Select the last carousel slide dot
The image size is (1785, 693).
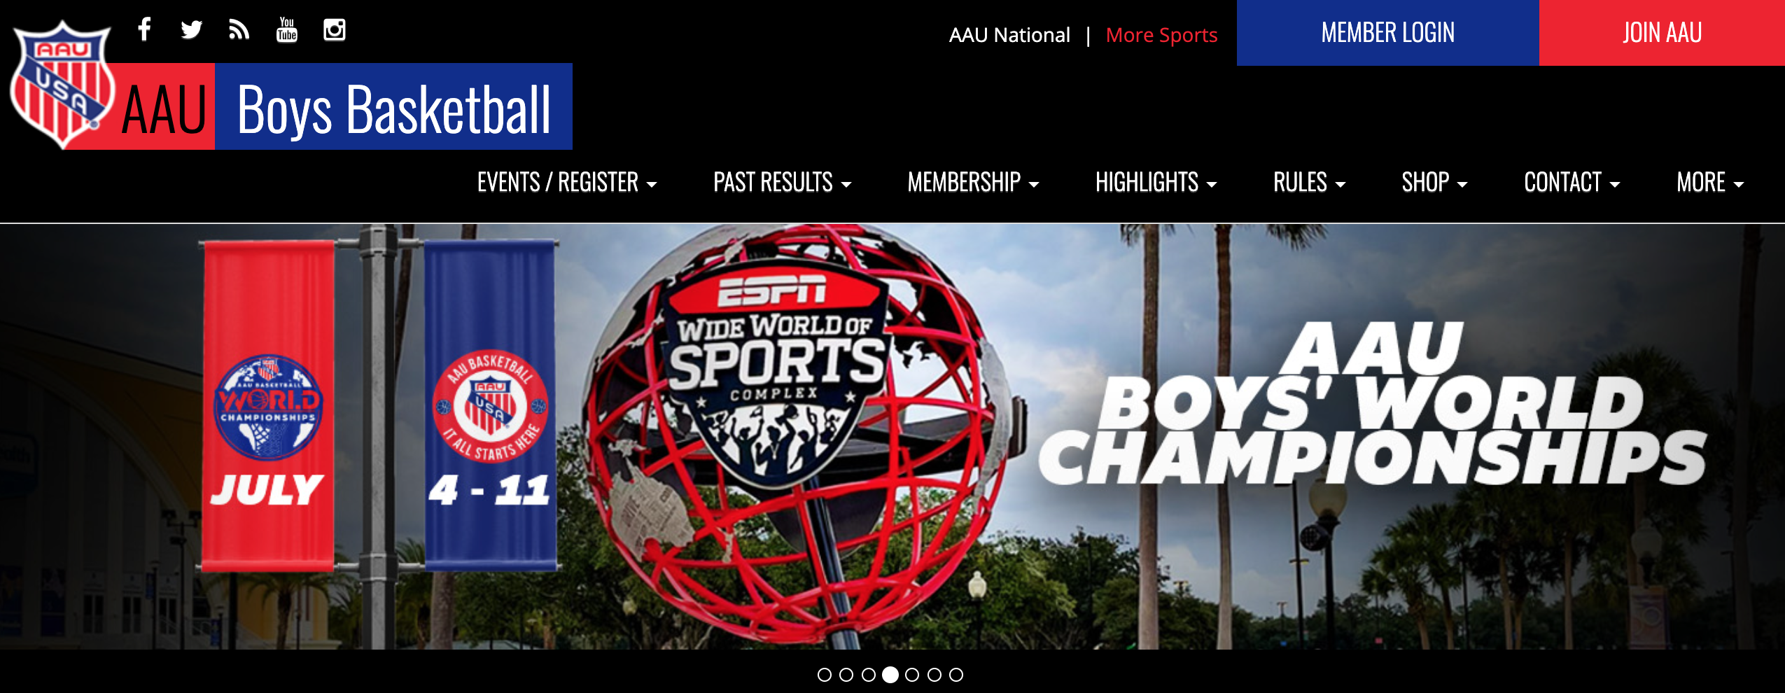pyautogui.click(x=956, y=675)
